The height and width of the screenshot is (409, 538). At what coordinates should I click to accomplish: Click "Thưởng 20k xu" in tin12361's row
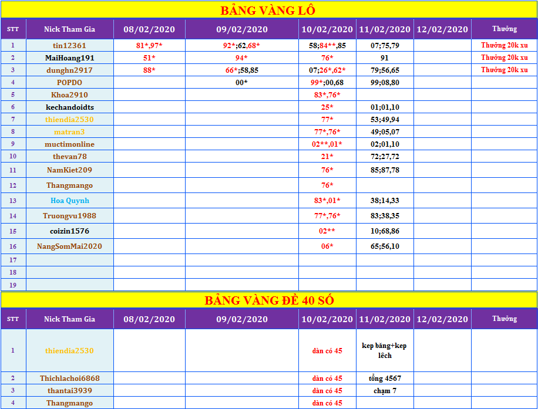[504, 46]
